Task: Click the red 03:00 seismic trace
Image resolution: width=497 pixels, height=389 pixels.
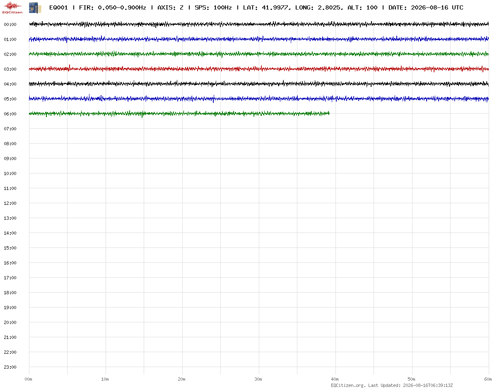Action: pyautogui.click(x=259, y=69)
